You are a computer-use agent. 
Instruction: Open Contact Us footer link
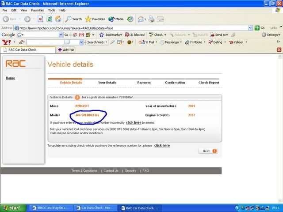click(x=111, y=171)
